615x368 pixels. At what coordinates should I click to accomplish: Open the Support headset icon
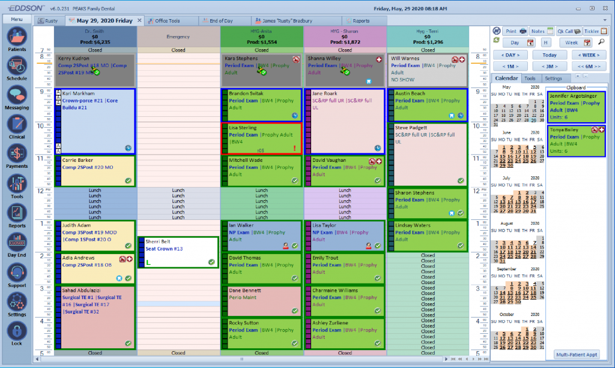(16, 273)
